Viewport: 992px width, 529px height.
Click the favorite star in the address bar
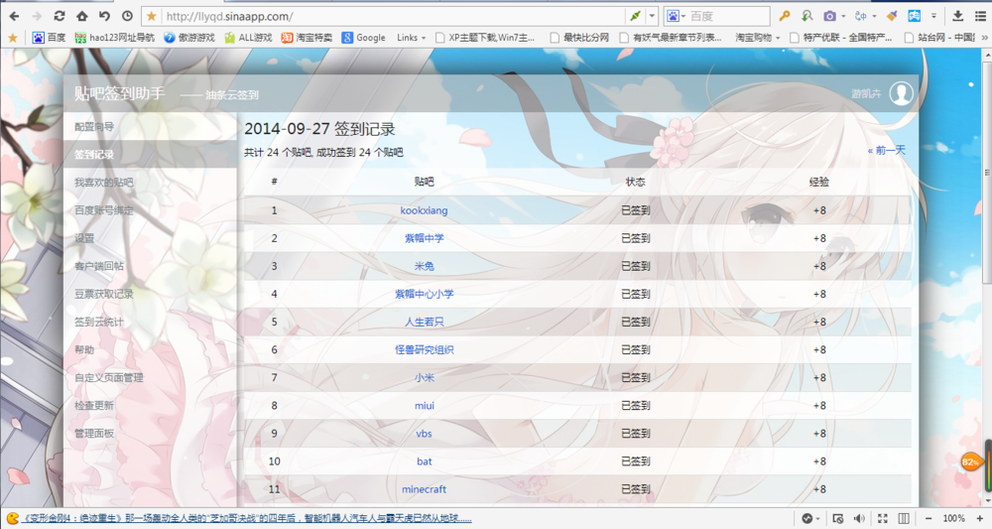[151, 16]
